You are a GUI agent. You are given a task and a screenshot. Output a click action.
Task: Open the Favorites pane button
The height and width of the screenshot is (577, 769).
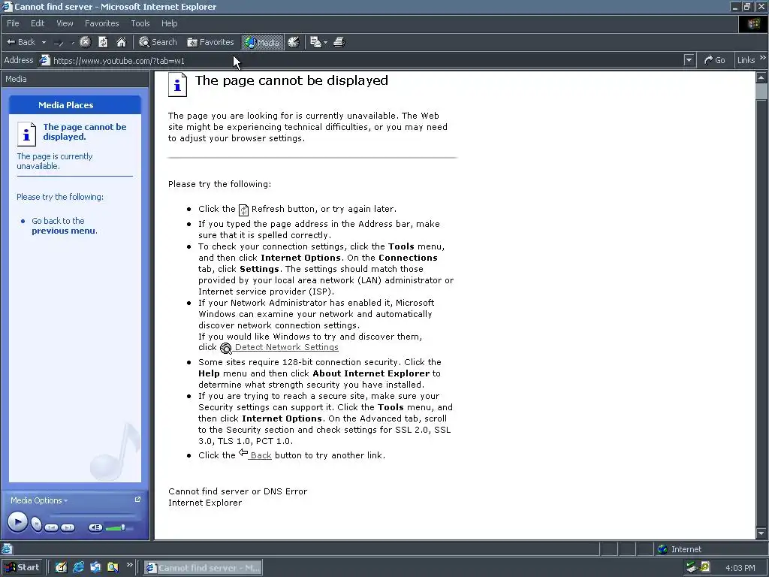click(210, 42)
